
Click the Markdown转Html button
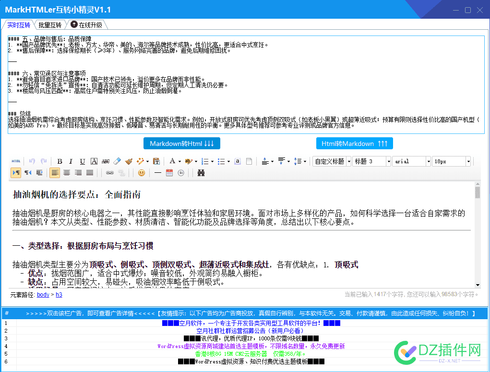tap(181, 143)
